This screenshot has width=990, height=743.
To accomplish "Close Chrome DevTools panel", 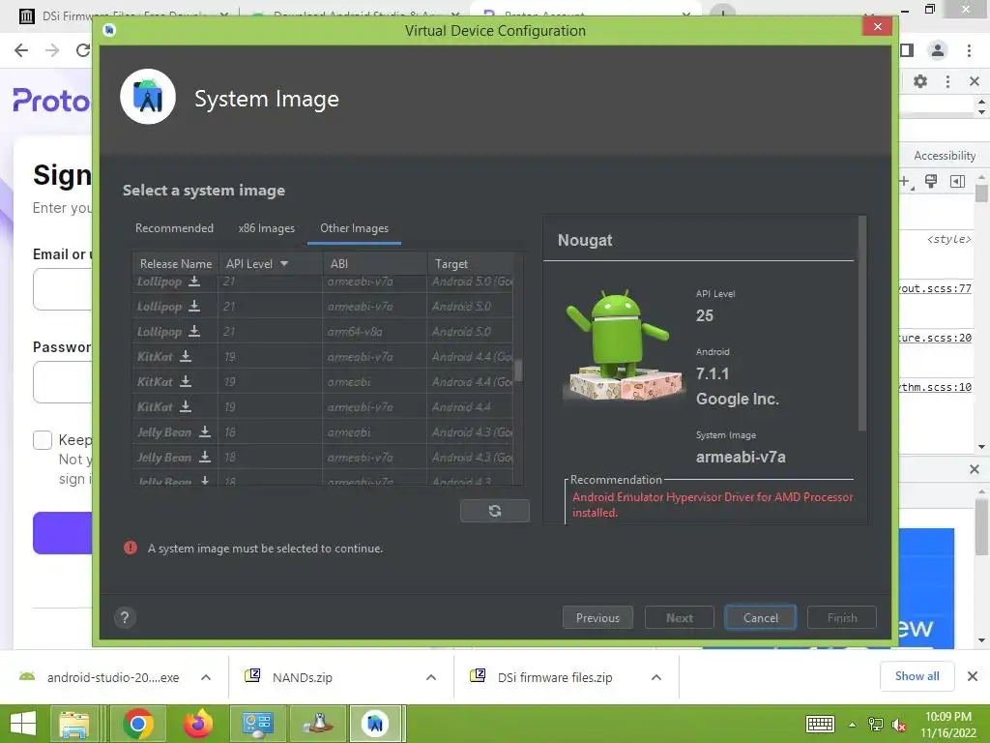I will (x=975, y=81).
